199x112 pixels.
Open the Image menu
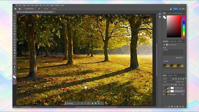click(x=24, y=5)
